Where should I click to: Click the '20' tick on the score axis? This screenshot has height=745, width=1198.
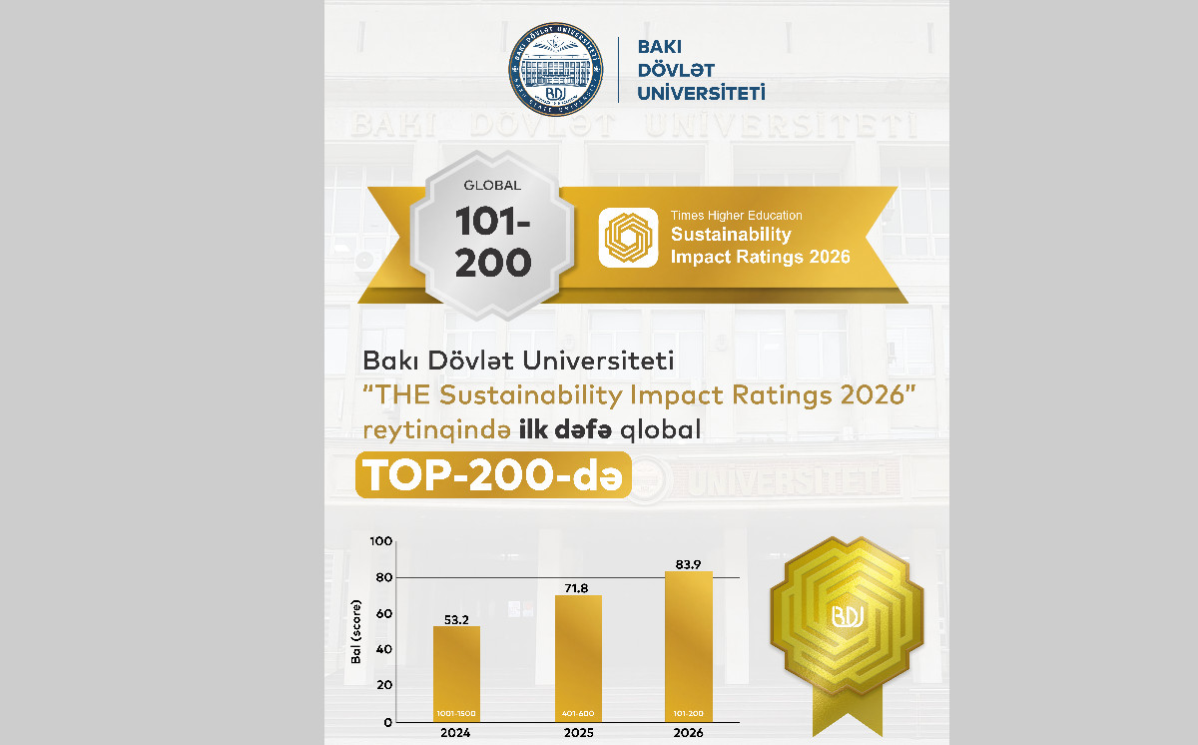(384, 686)
